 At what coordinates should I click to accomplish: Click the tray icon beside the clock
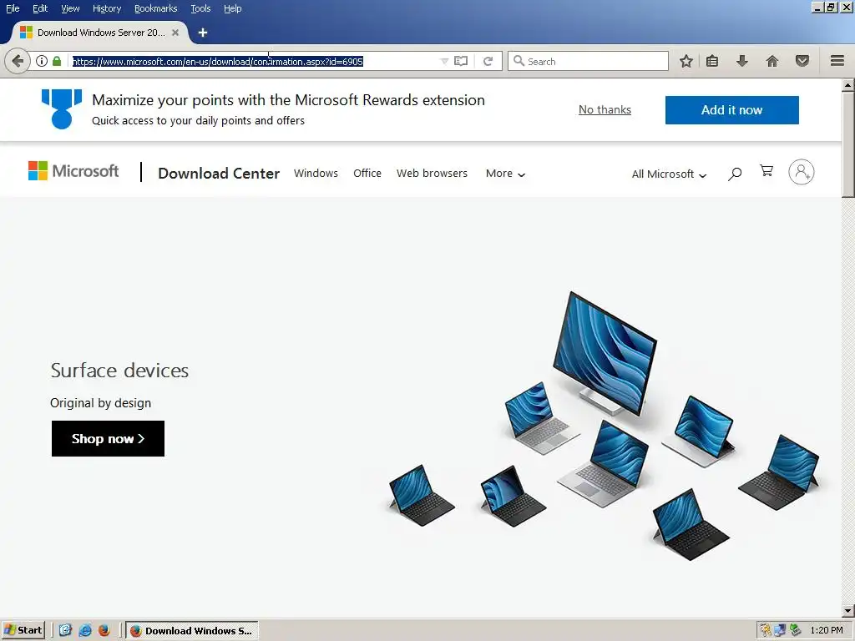tap(796, 631)
